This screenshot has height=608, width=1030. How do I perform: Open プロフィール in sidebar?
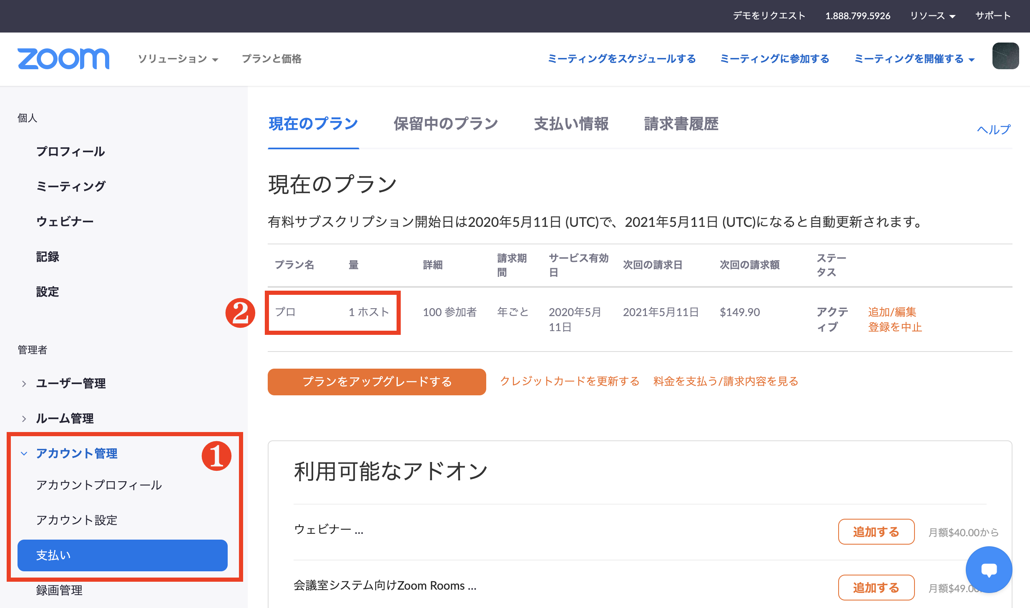pyautogui.click(x=70, y=151)
